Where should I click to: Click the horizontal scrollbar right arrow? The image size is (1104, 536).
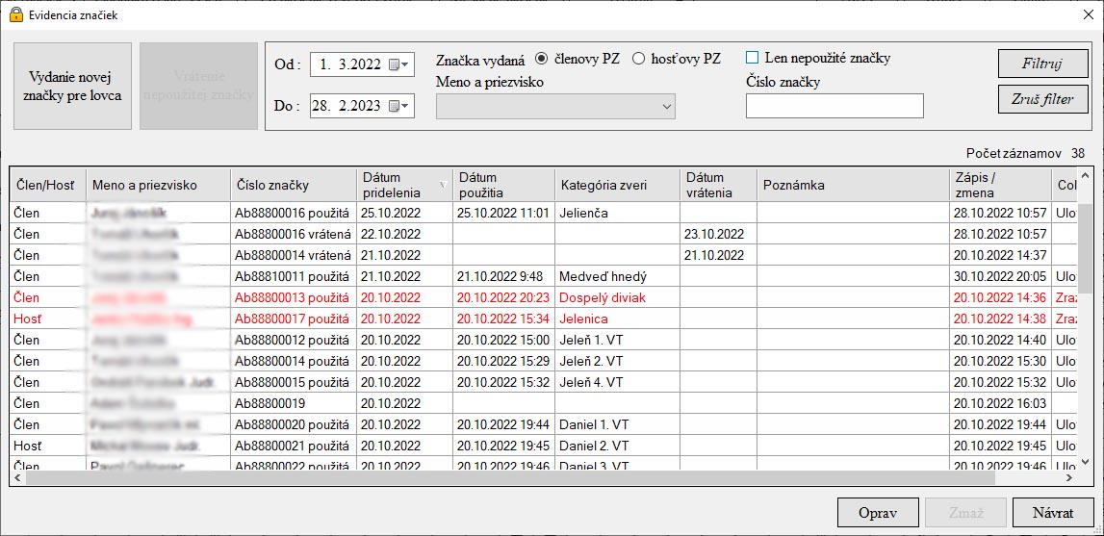[1069, 477]
